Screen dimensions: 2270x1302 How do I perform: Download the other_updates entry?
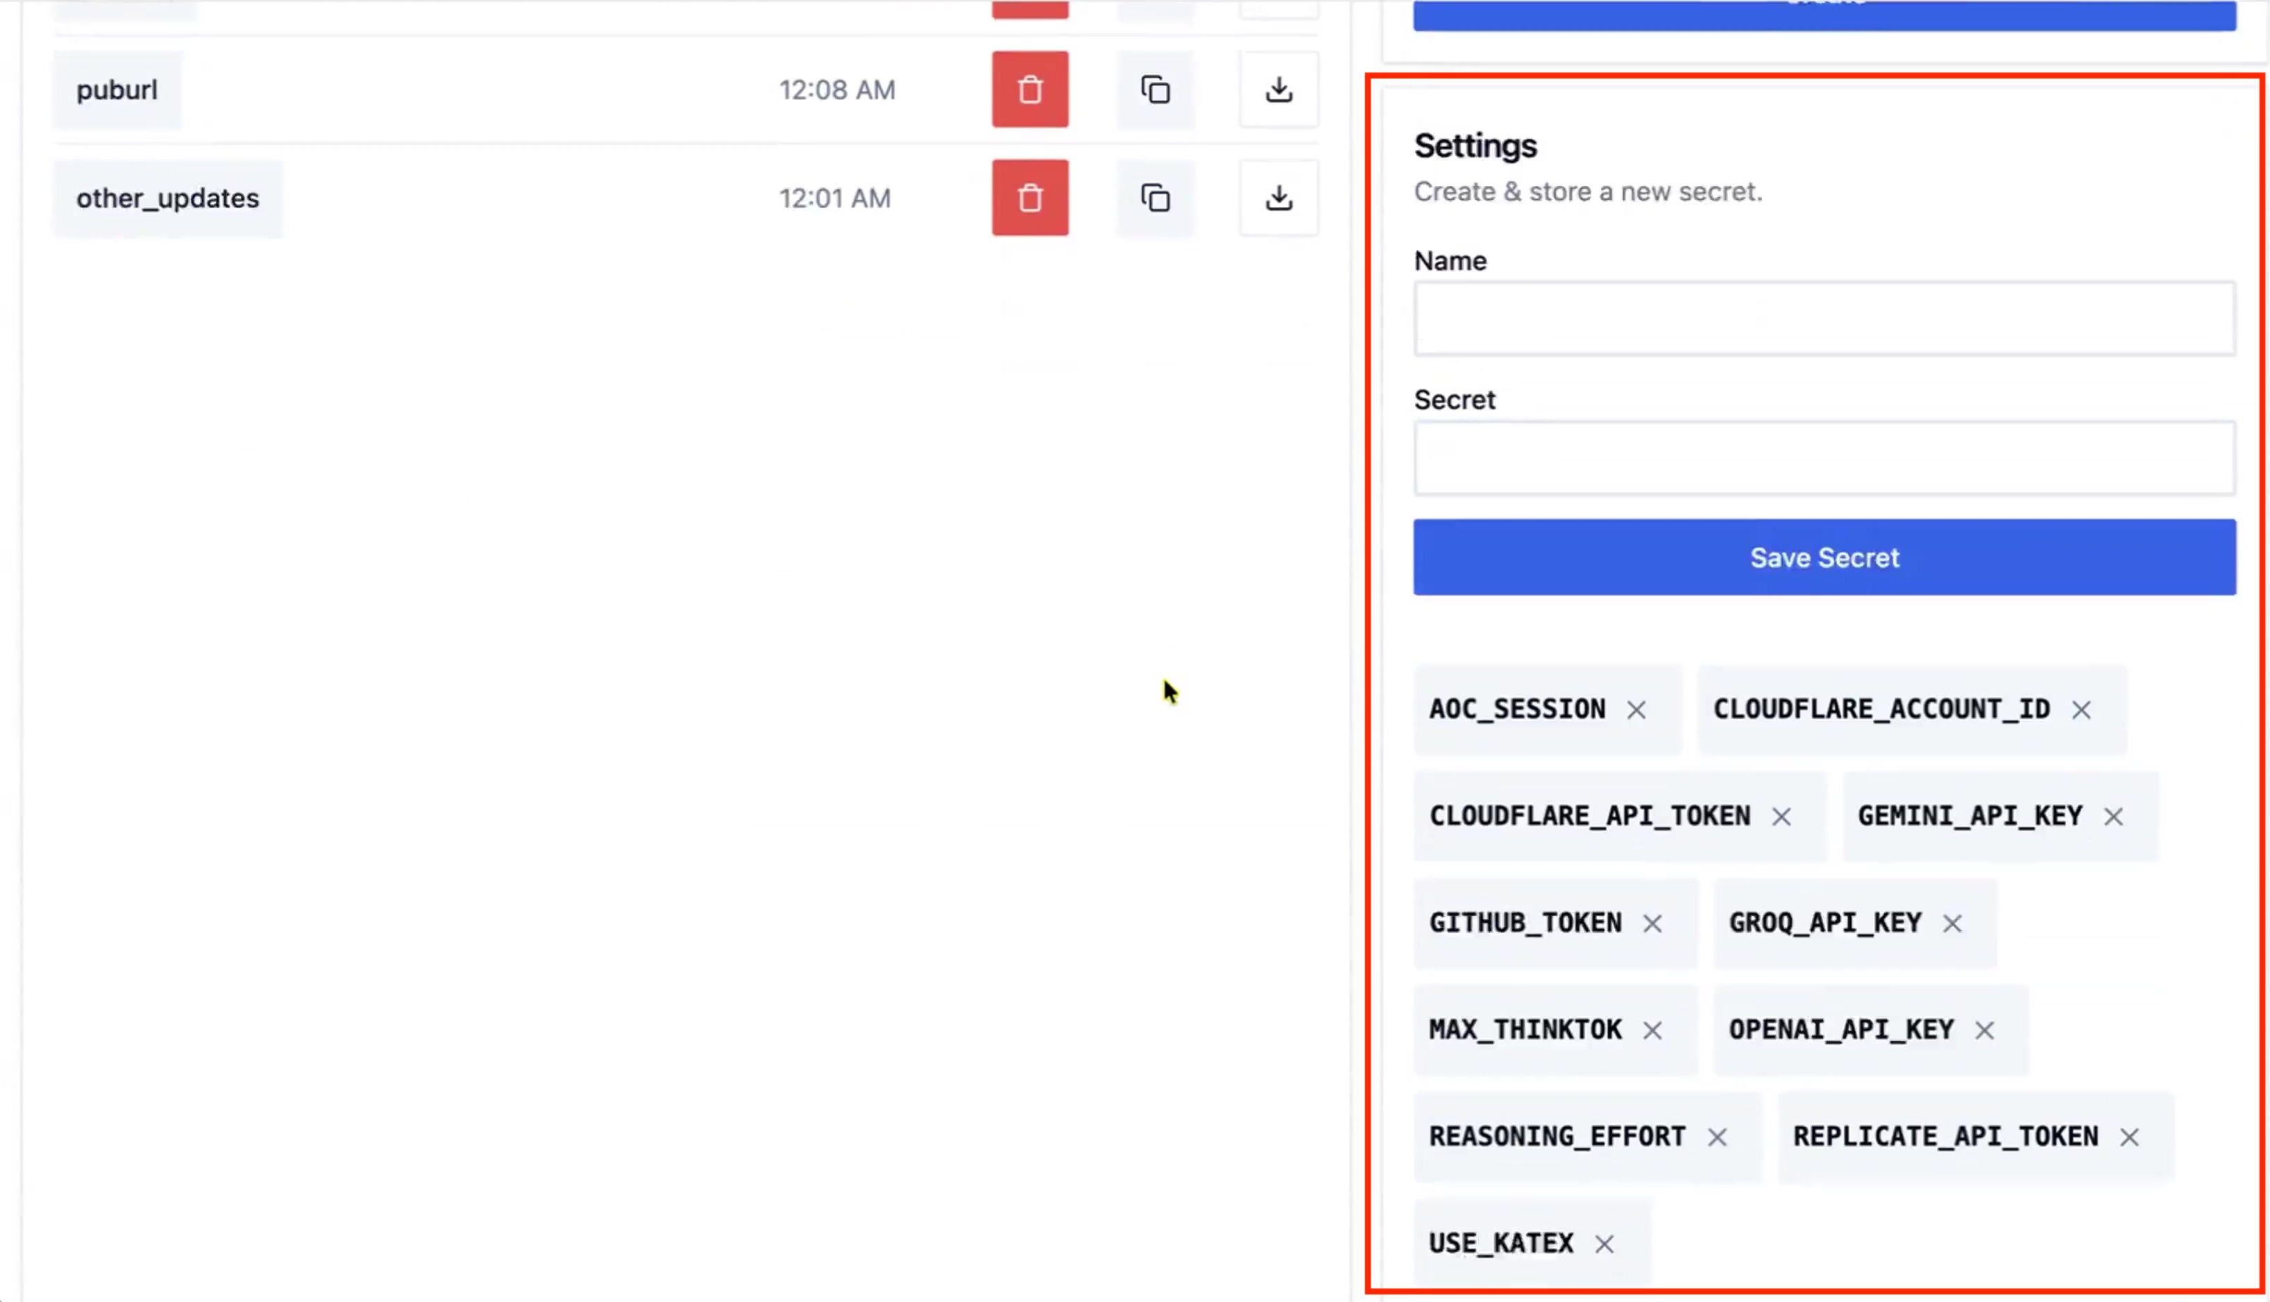tap(1278, 198)
